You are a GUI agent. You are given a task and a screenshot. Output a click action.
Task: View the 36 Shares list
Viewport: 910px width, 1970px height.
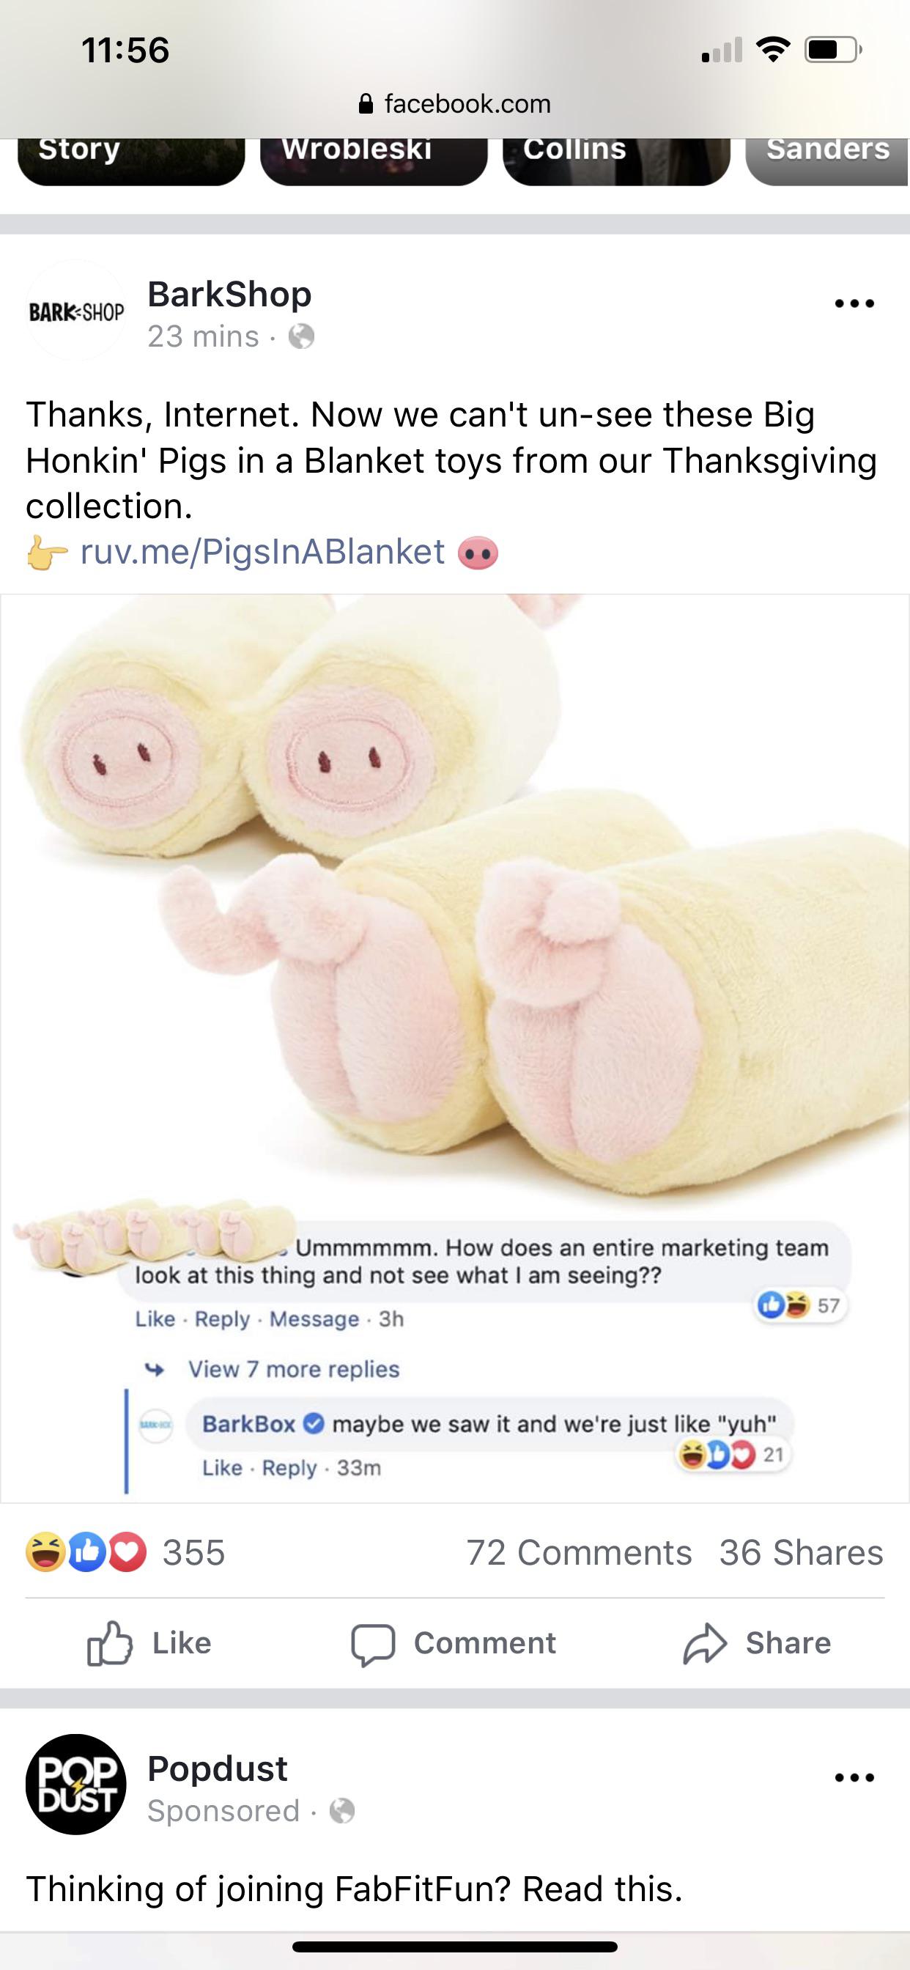[802, 1552]
